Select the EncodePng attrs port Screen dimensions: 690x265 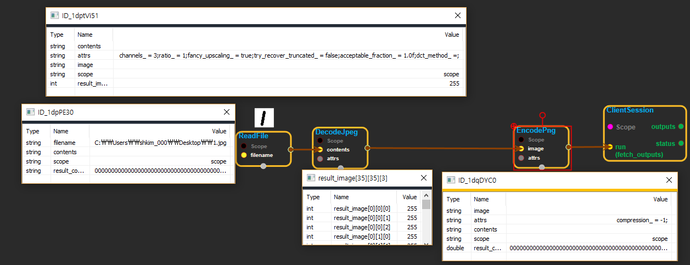pos(521,157)
